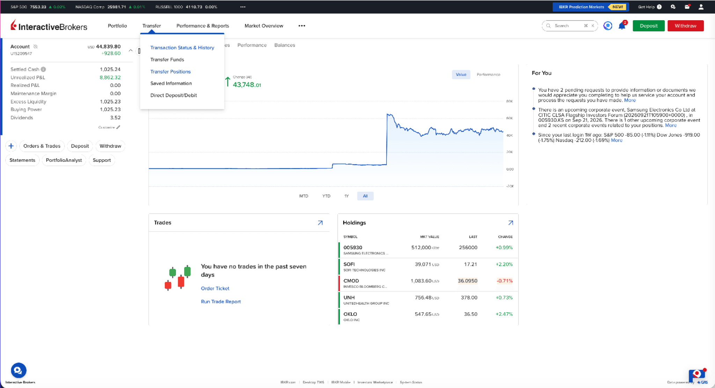Viewport: 715px width, 388px height.
Task: Open the user profile icon
Action: pyautogui.click(x=701, y=7)
